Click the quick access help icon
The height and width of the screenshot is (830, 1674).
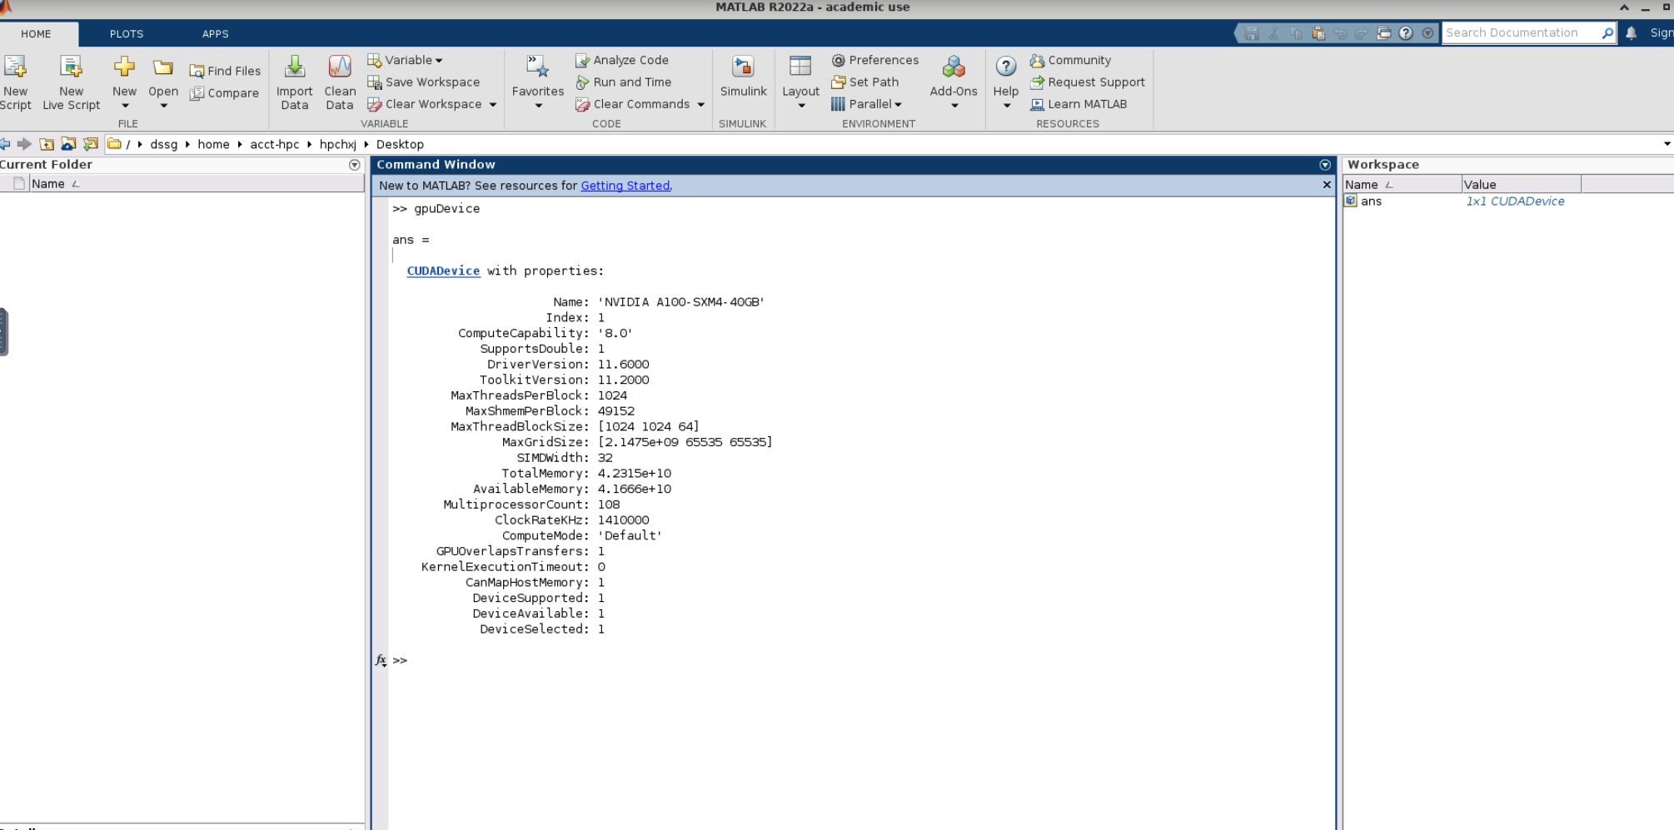[1406, 33]
